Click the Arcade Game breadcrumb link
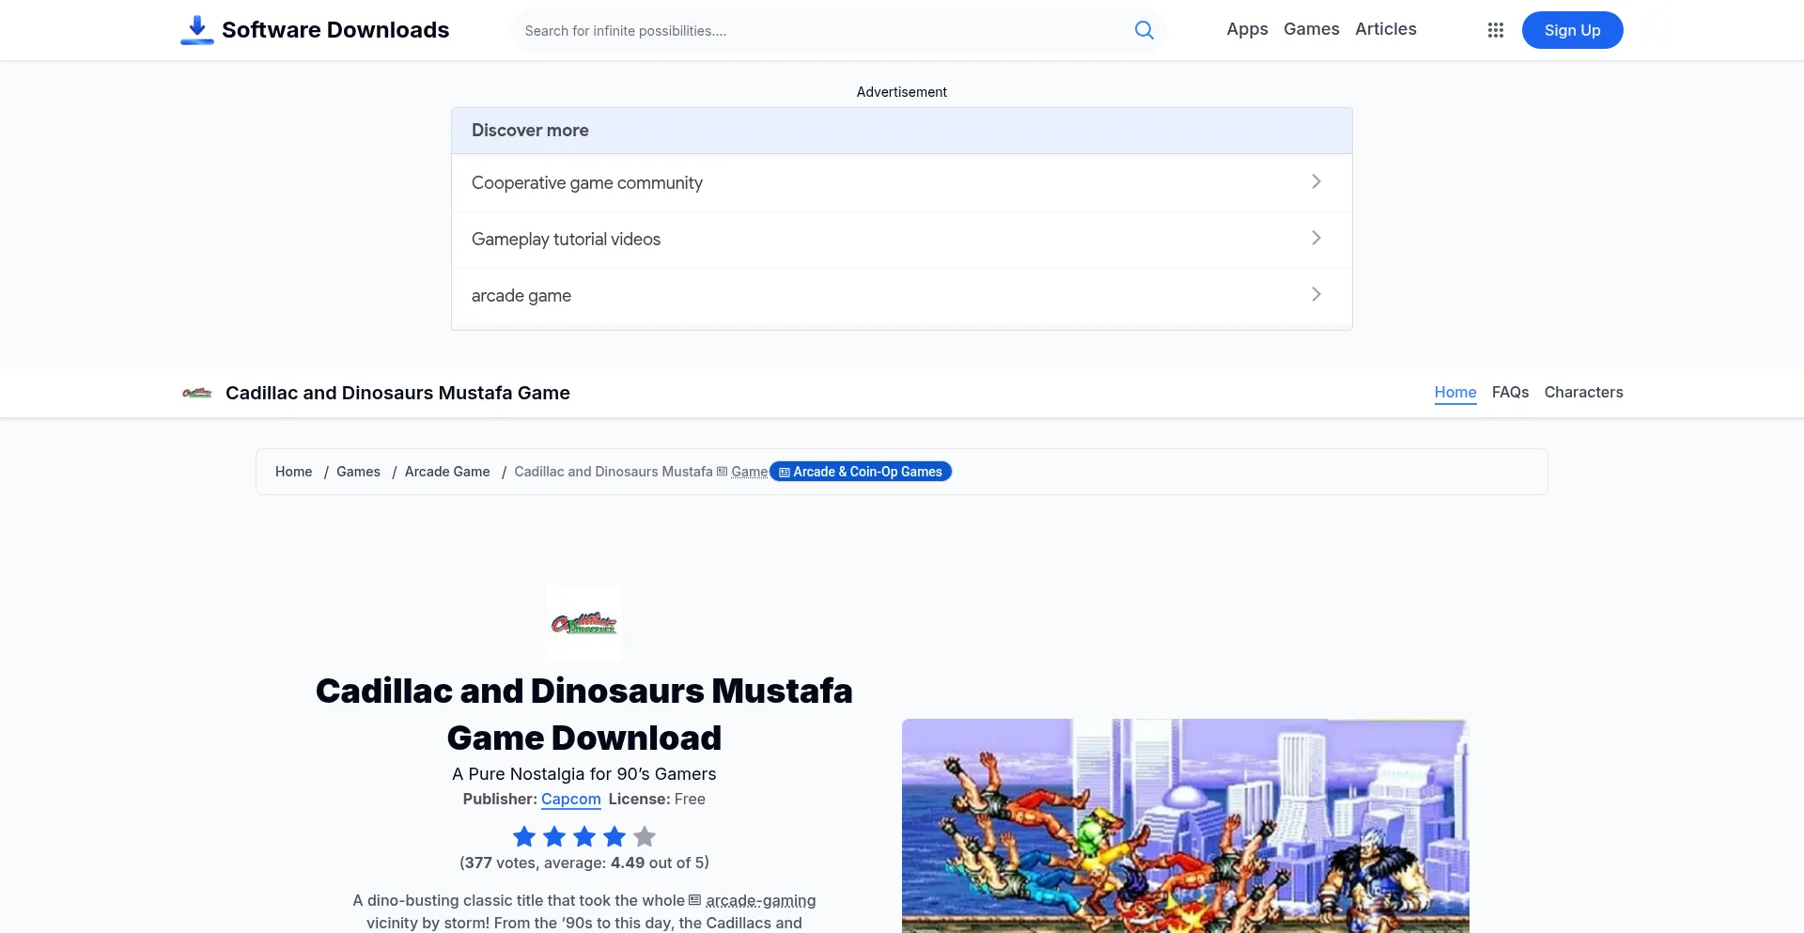The width and height of the screenshot is (1804, 933). pos(447,472)
